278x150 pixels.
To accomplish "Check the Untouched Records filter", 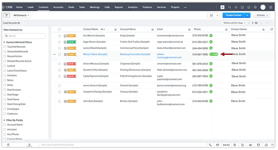I will 5,52.
